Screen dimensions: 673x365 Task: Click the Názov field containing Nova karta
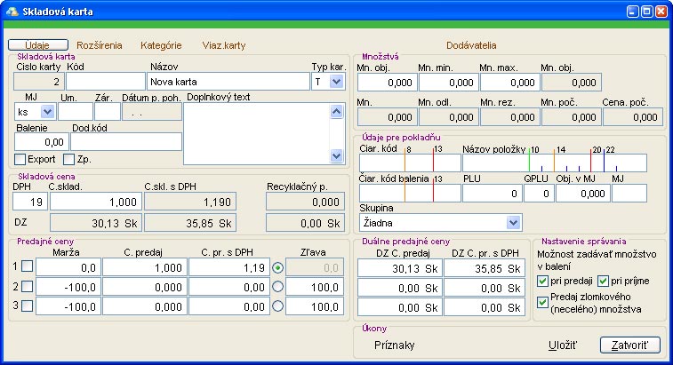pos(227,82)
